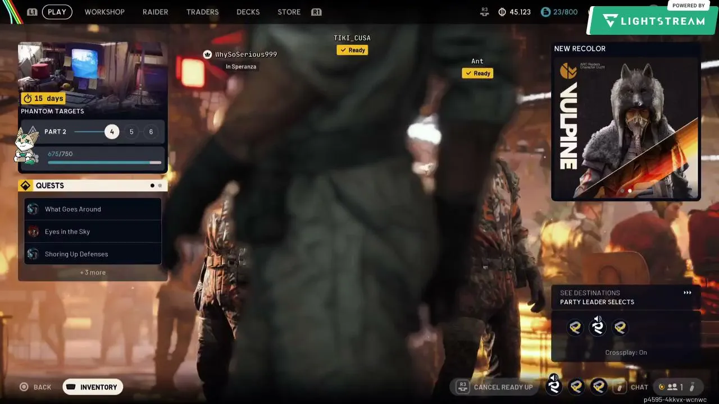Select the second Quests page dot
719x404 pixels.
point(160,186)
